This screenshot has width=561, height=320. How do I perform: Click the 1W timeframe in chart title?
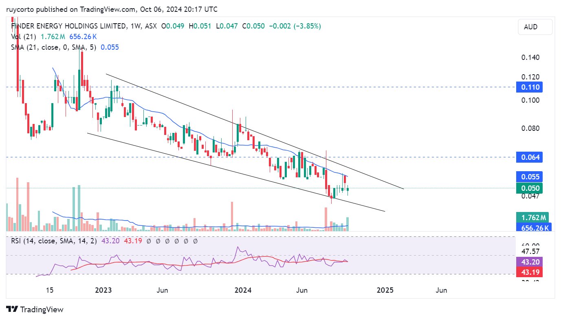click(135, 26)
